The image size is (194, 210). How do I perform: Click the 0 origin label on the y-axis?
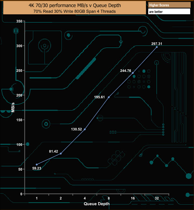click(x=21, y=194)
